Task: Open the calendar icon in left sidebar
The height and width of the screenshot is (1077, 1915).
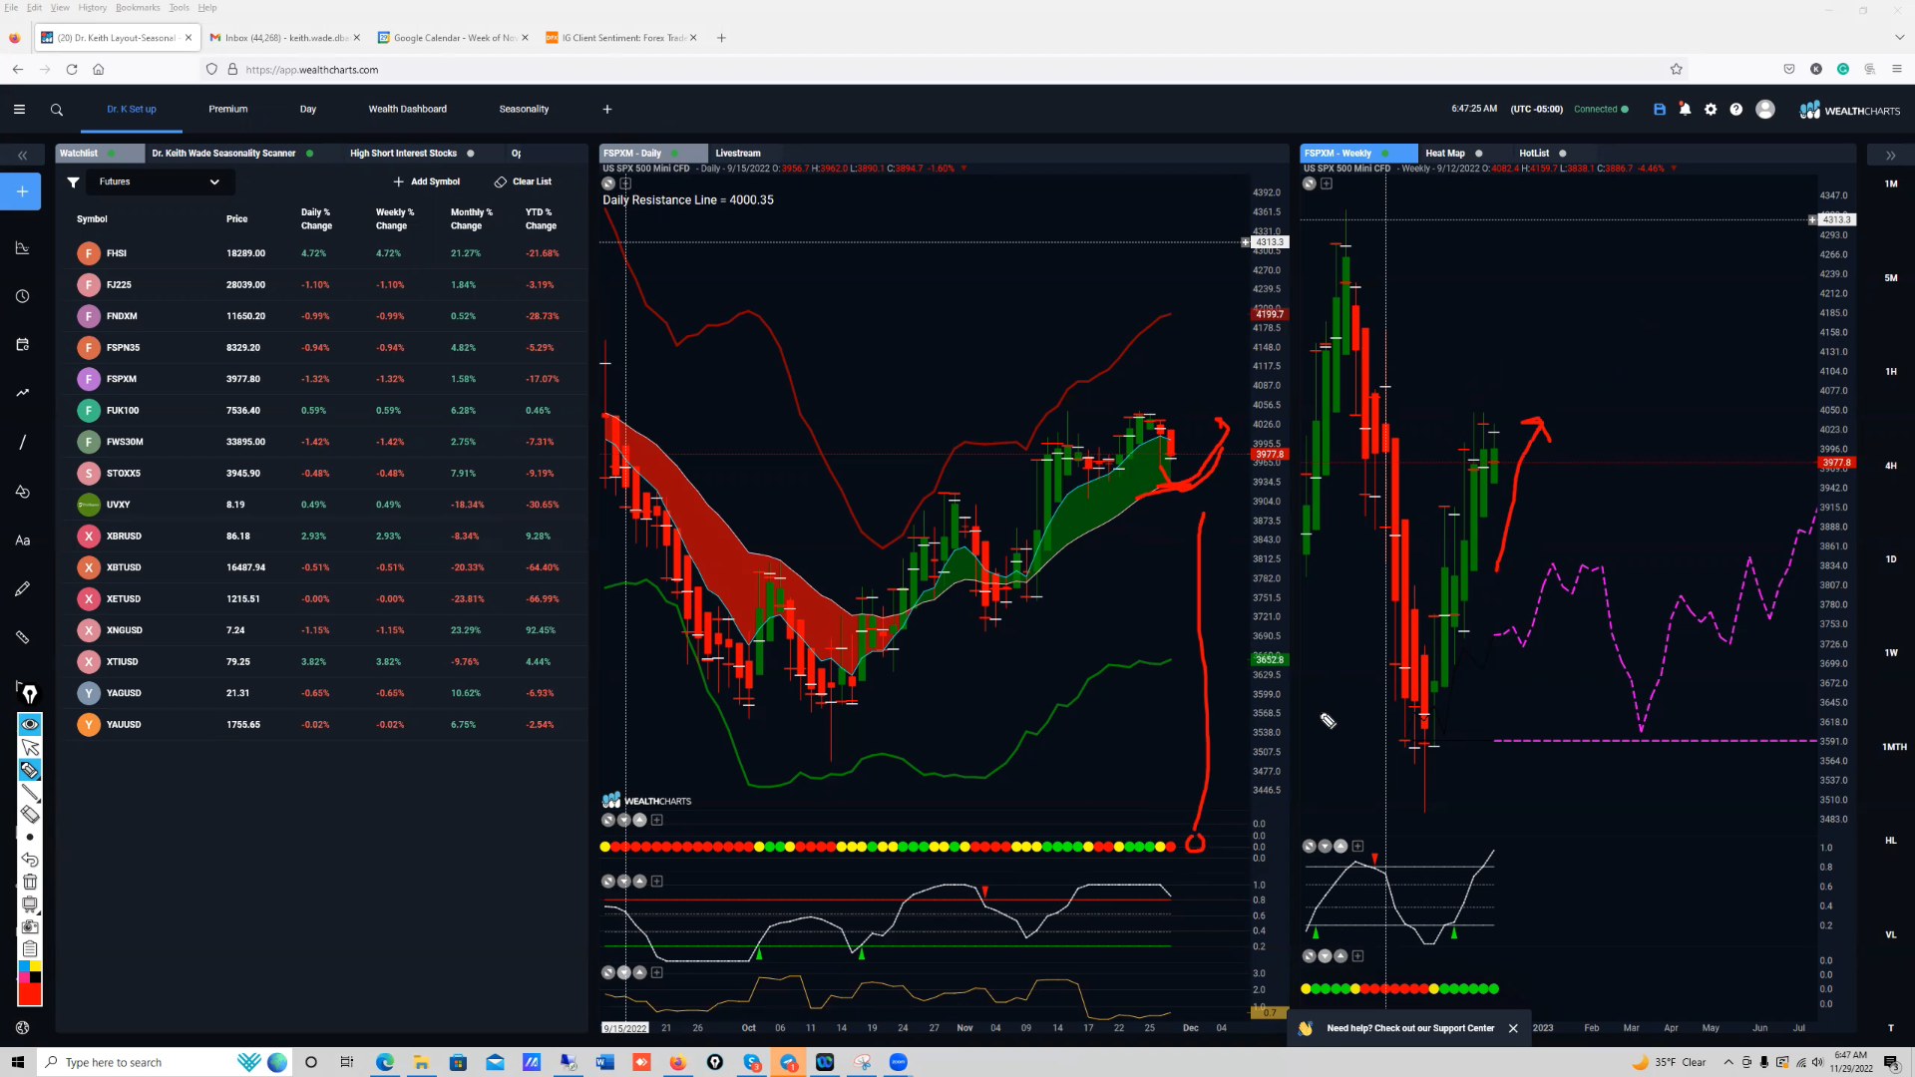Action: click(23, 345)
